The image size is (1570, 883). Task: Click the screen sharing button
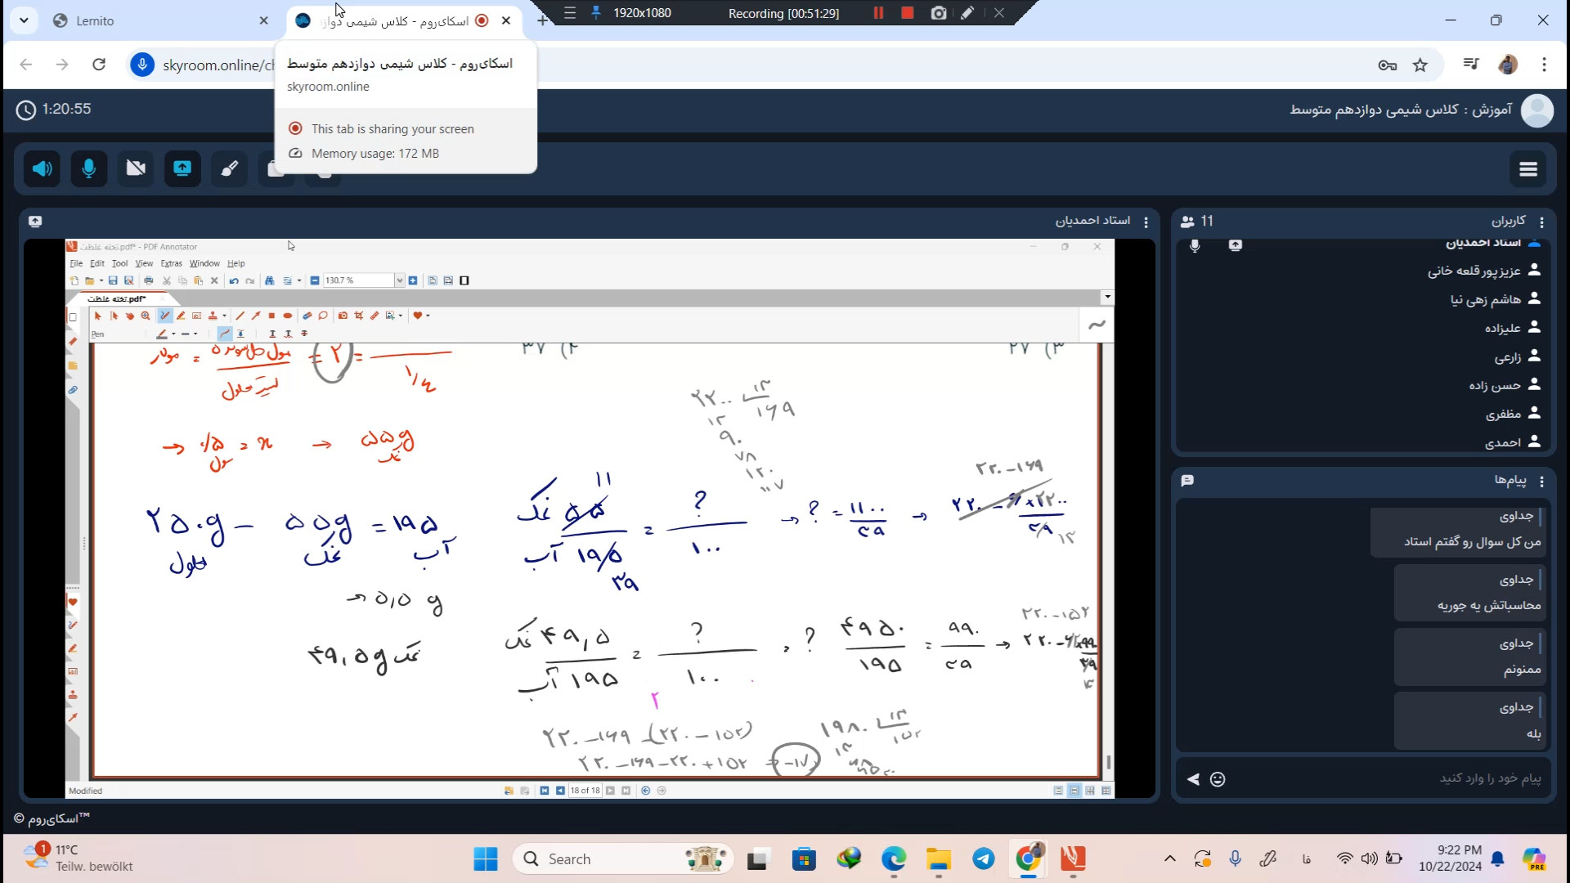[182, 169]
